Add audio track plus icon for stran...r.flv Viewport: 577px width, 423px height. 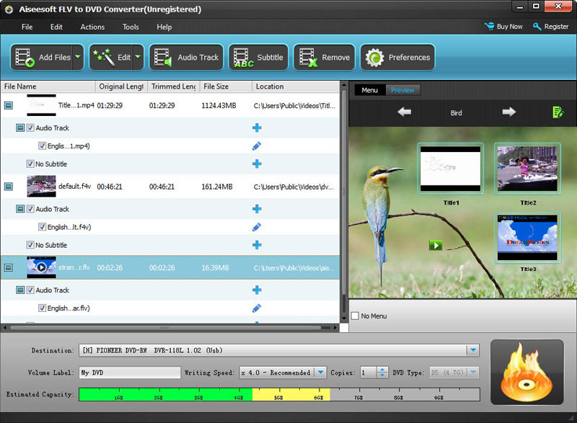click(257, 290)
